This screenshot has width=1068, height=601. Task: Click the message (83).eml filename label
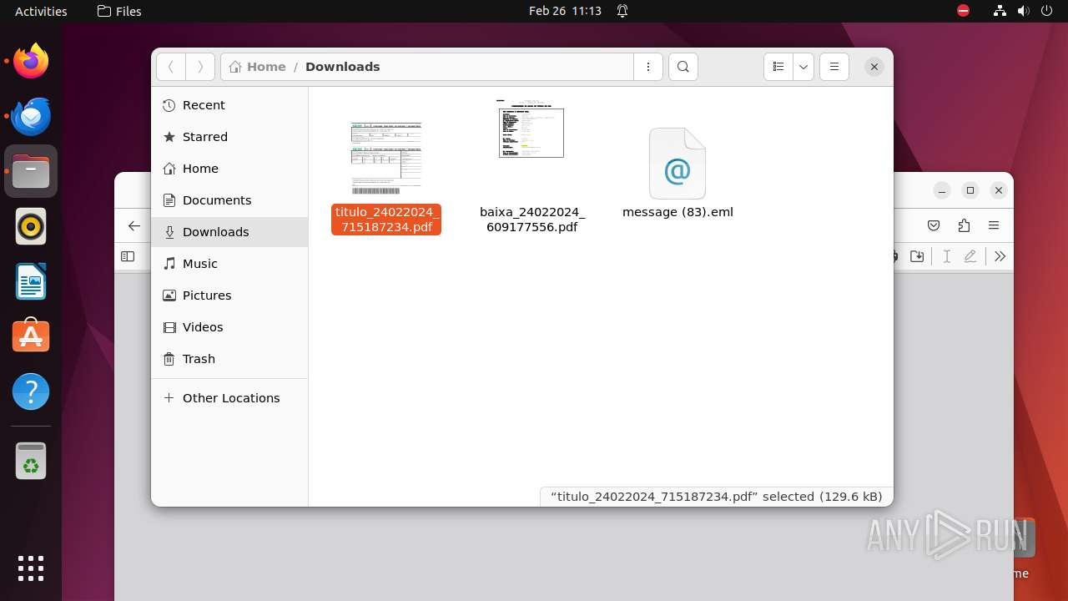click(678, 212)
